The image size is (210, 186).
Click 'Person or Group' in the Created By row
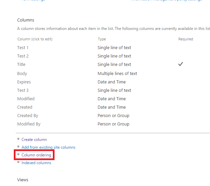pos(113,116)
